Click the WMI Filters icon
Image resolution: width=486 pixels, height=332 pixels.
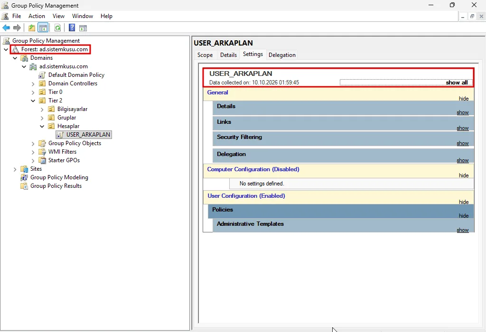pyautogui.click(x=42, y=152)
